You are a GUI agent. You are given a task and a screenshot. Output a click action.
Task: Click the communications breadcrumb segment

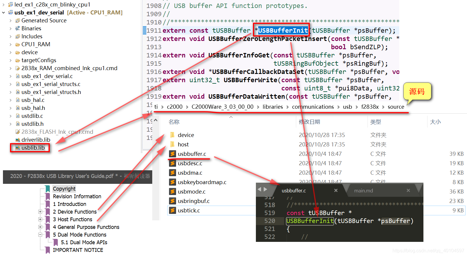coord(313,107)
